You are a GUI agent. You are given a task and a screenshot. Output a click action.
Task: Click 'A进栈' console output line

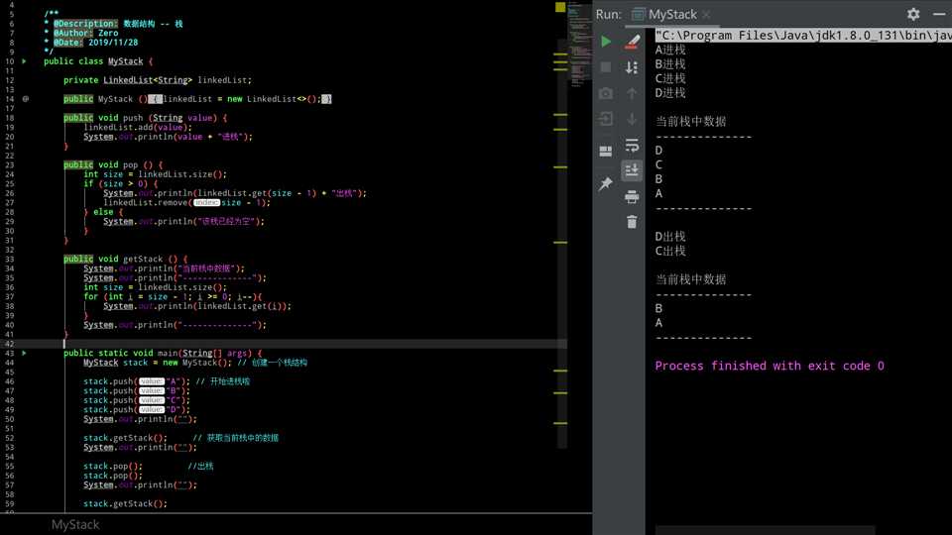click(x=669, y=50)
